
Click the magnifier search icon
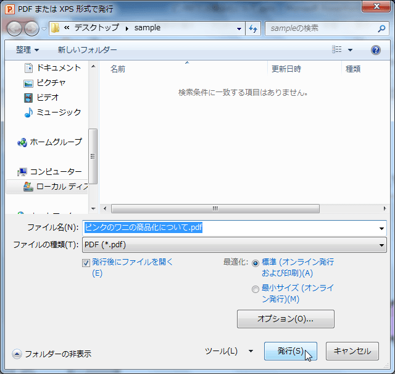381,28
